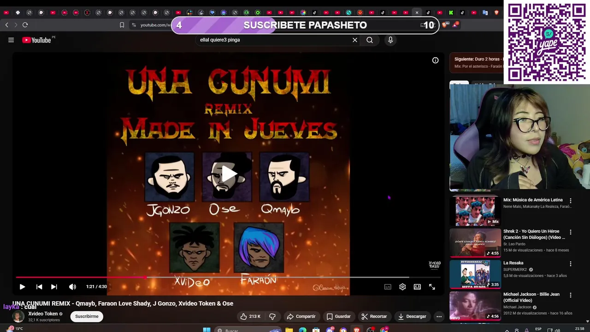Open the taskbar Buscar search box
The height and width of the screenshot is (332, 590).
tap(249, 330)
